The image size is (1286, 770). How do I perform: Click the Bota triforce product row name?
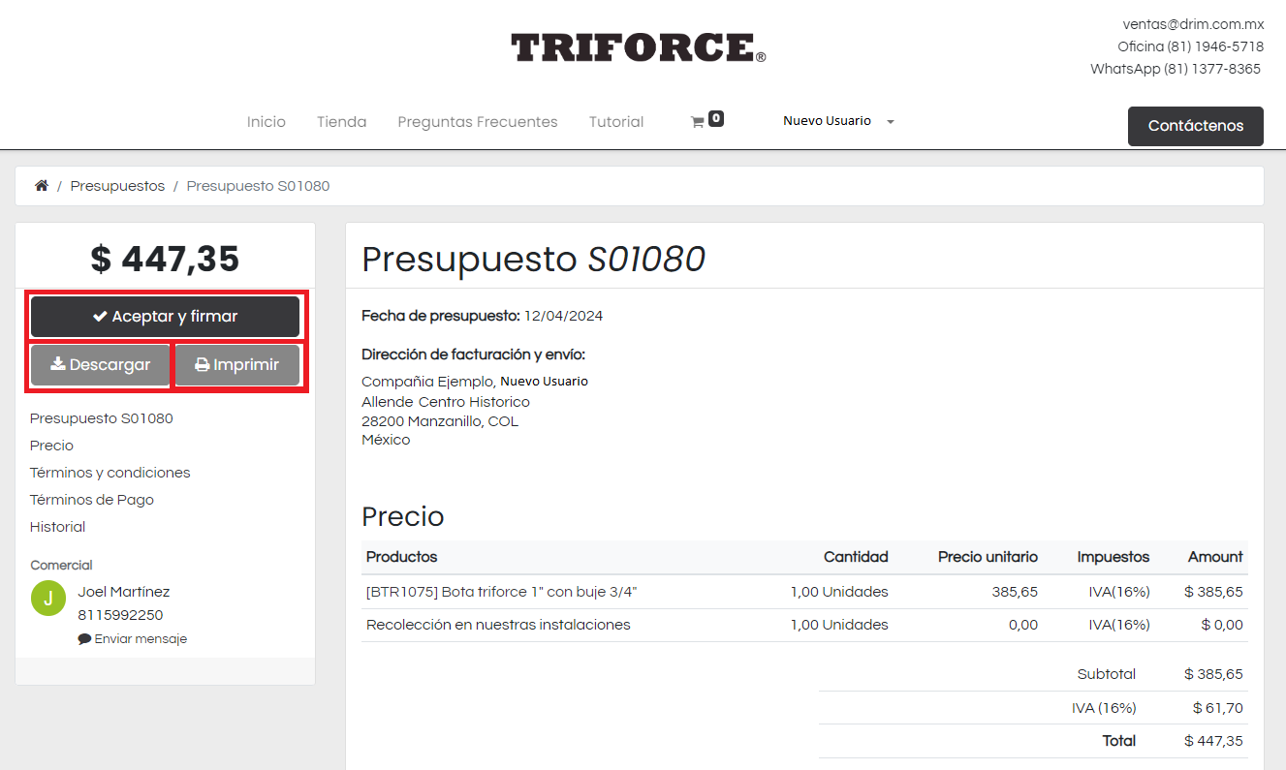pos(501,592)
